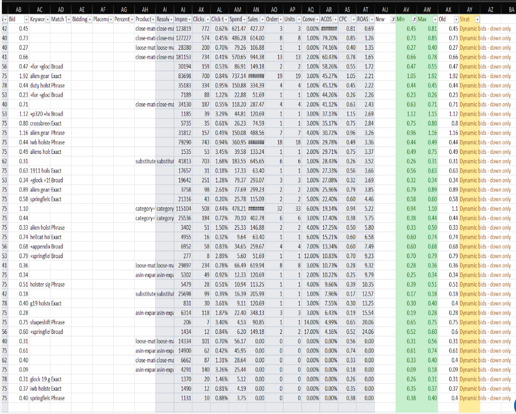Select row 42 by clicking its row number
This screenshot has width=516, height=414.
(x=4, y=29)
